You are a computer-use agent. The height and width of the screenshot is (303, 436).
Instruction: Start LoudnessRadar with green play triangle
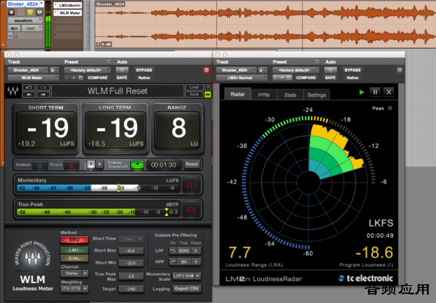click(x=361, y=92)
